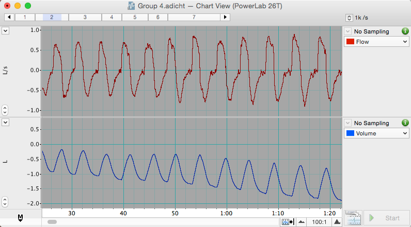Select block 6 tab
The height and width of the screenshot is (227, 411).
point(158,17)
